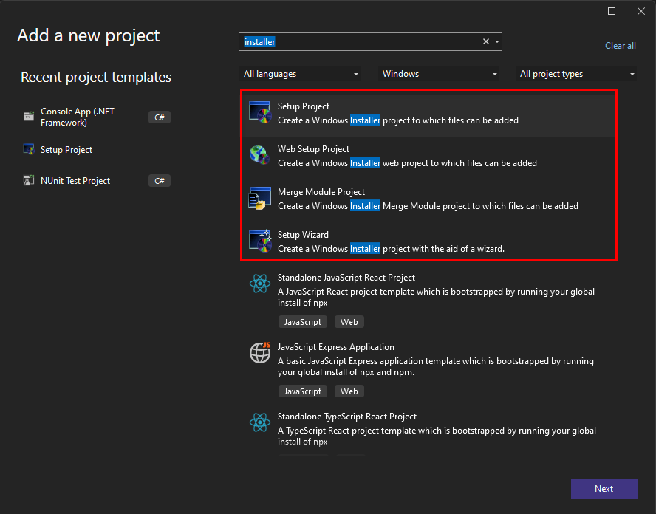Click the Next button
The width and height of the screenshot is (656, 514).
point(604,489)
